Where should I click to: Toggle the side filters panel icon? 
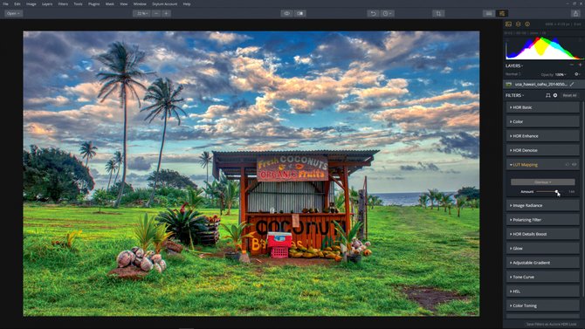click(502, 13)
